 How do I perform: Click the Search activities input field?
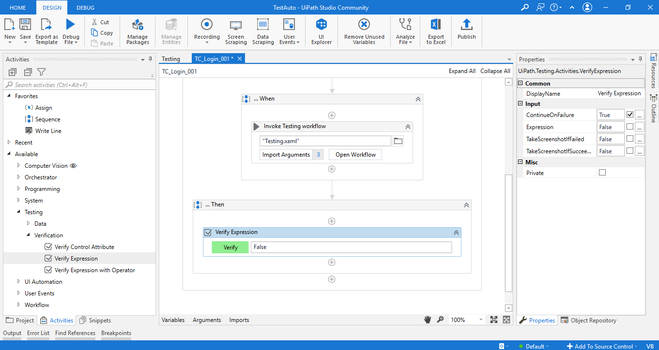click(80, 85)
